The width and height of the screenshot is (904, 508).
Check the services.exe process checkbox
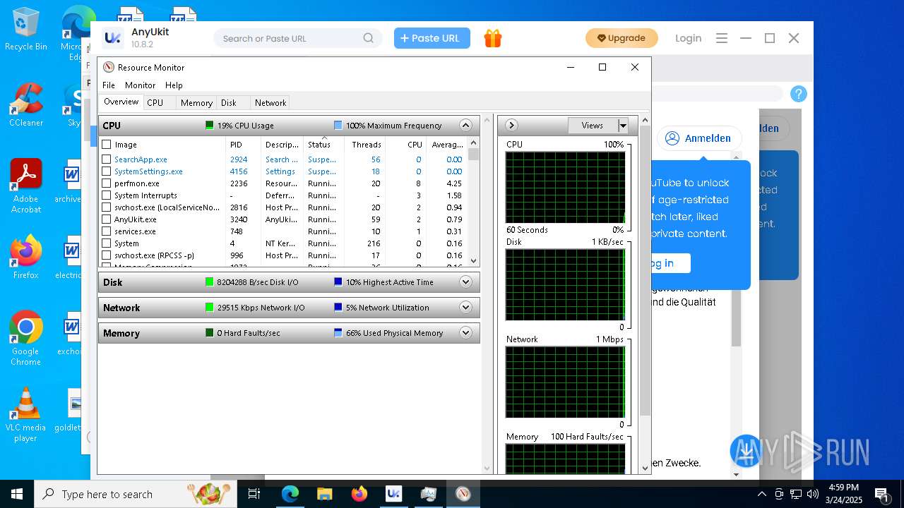tap(107, 231)
